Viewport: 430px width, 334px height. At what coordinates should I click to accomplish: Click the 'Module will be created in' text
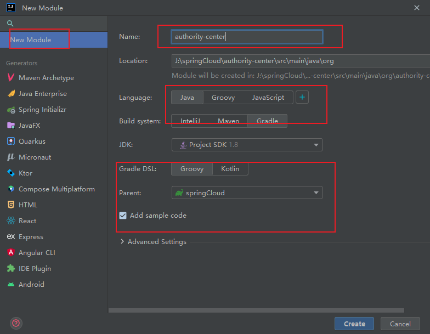click(x=301, y=76)
